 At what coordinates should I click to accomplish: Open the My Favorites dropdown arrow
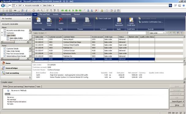pyautogui.click(x=28, y=19)
